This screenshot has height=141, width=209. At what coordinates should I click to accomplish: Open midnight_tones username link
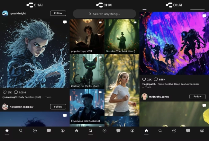point(159,97)
